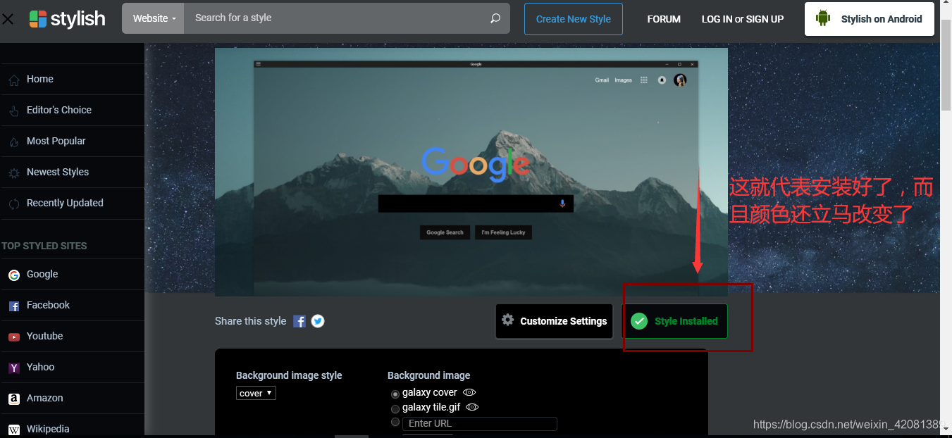Click the Editor's Choice thumbs-up icon
952x438 pixels.
pos(13,111)
